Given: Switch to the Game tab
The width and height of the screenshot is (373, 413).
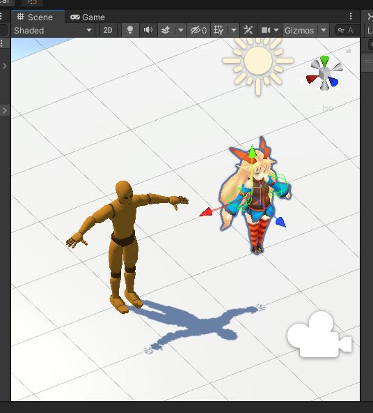Looking at the screenshot, I should click(88, 17).
